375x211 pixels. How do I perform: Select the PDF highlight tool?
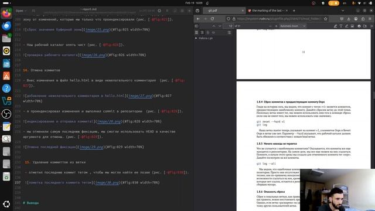[335, 26]
